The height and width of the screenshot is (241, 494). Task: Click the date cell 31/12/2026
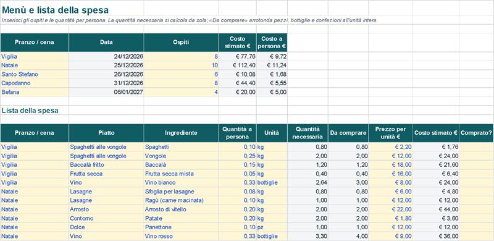click(x=106, y=83)
